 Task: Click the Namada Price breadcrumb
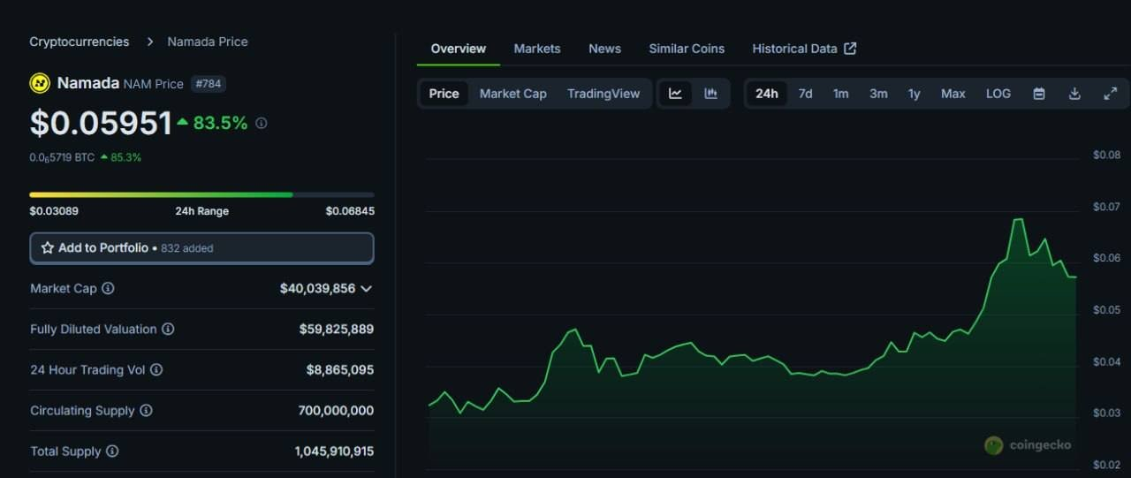(x=208, y=42)
